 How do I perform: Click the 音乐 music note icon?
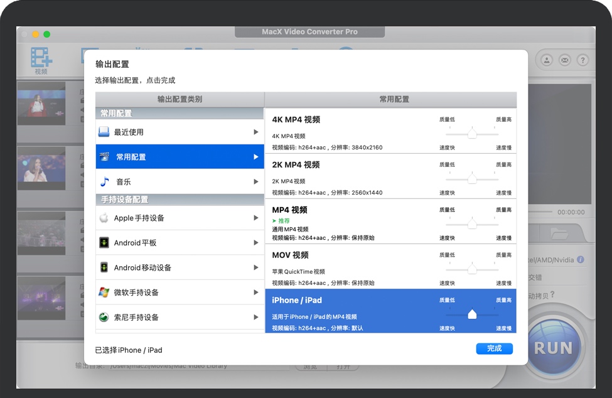[x=104, y=181]
